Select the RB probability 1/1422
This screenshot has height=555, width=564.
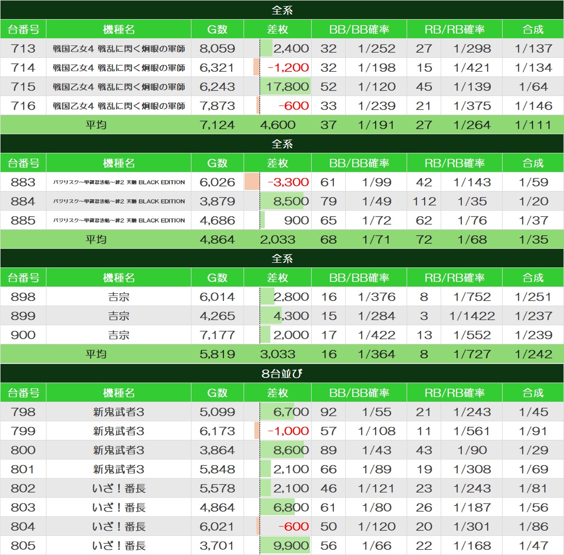[472, 315]
